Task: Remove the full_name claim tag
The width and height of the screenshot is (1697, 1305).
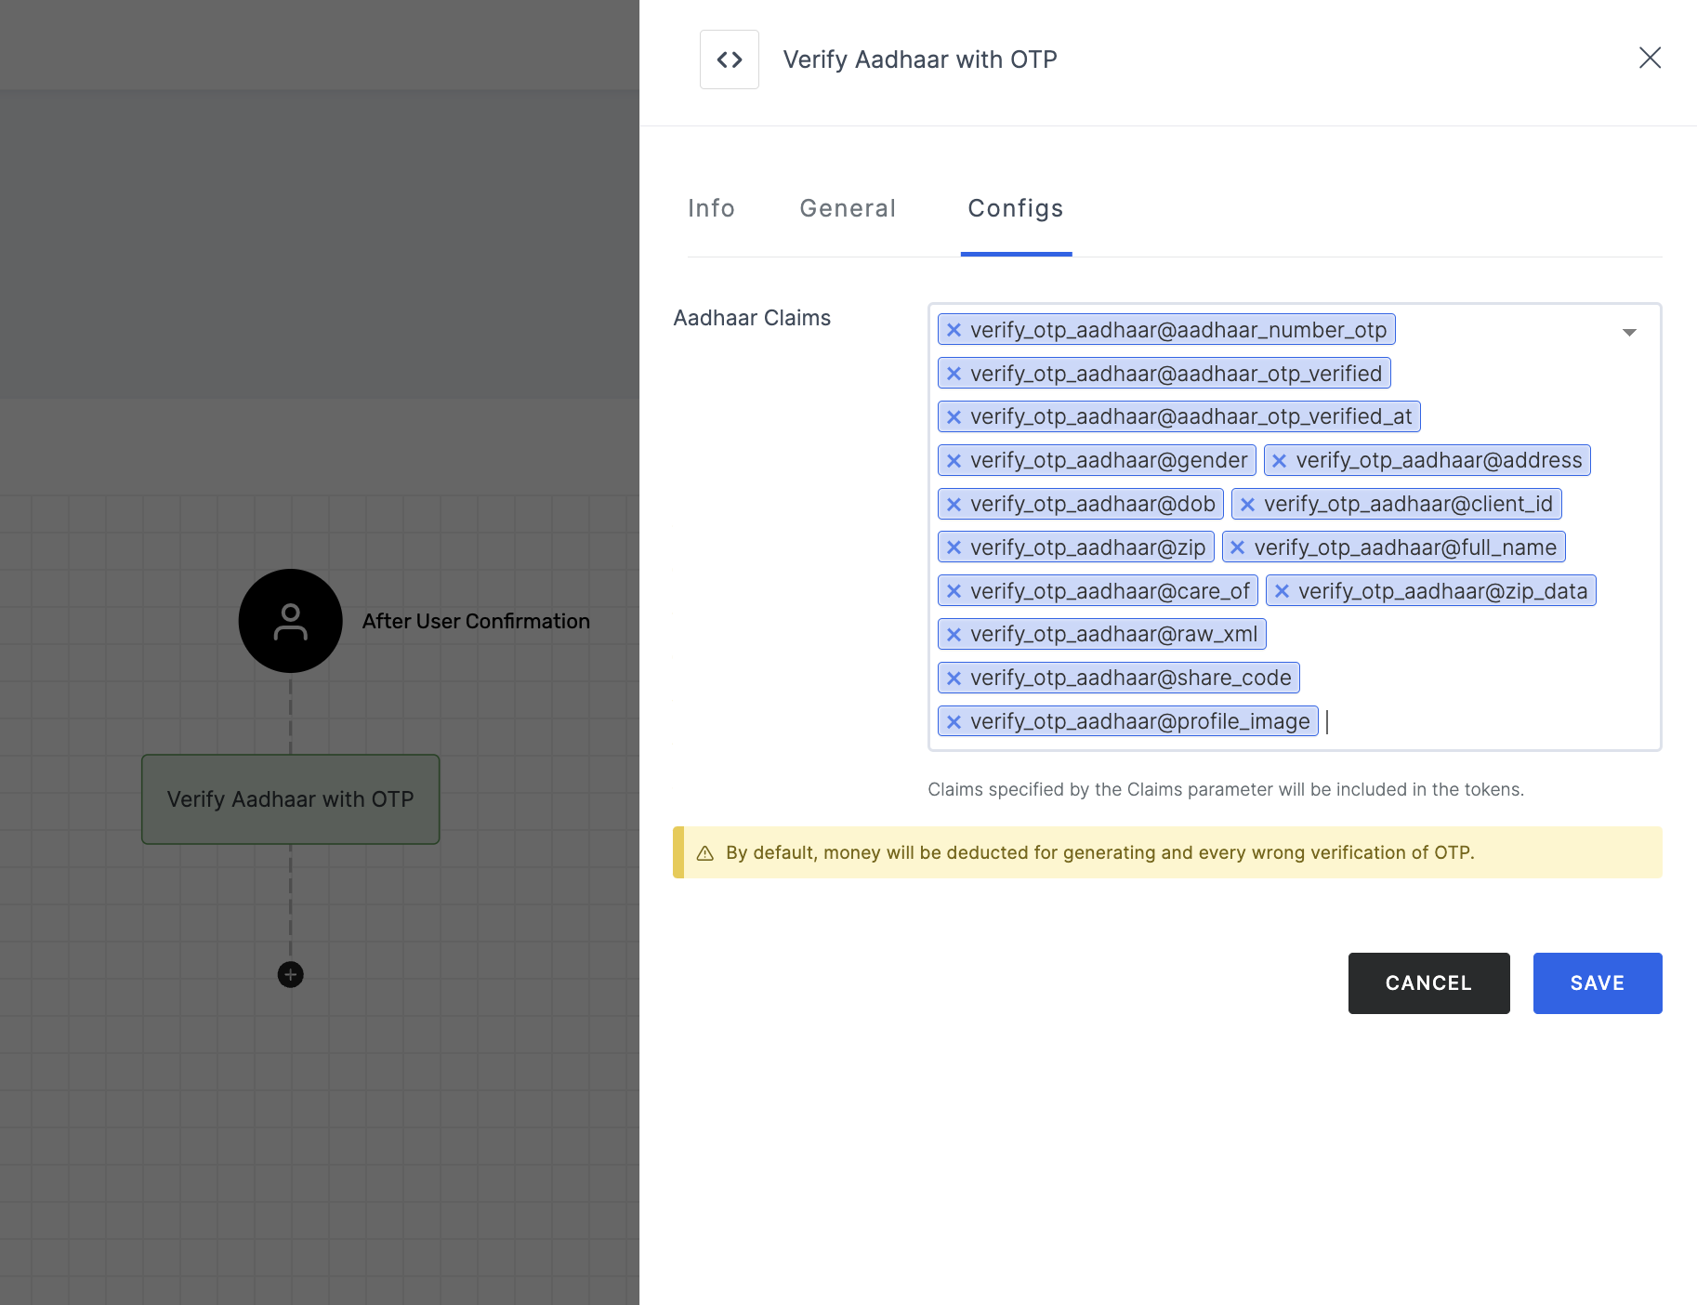Action: (x=1237, y=547)
